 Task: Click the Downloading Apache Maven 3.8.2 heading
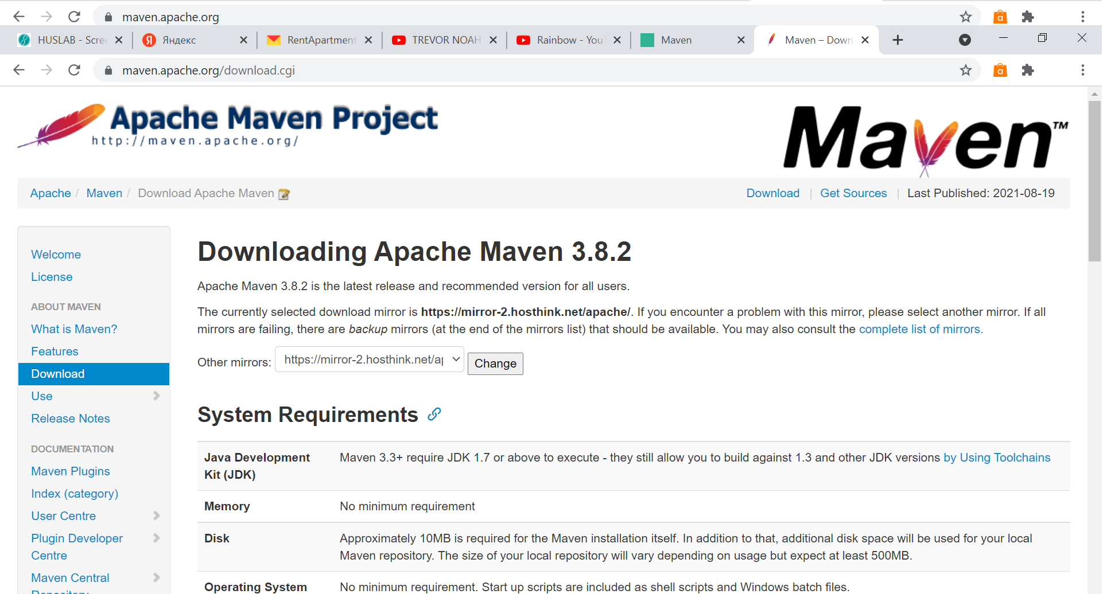tap(414, 252)
